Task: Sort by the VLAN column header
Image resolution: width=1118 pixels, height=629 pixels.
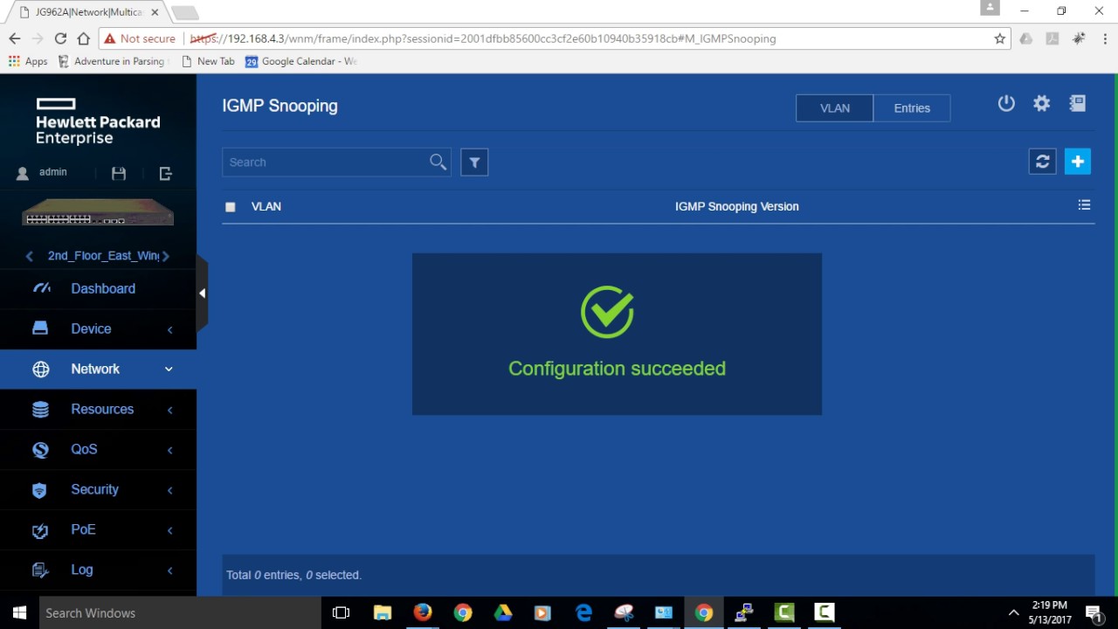Action: point(266,207)
